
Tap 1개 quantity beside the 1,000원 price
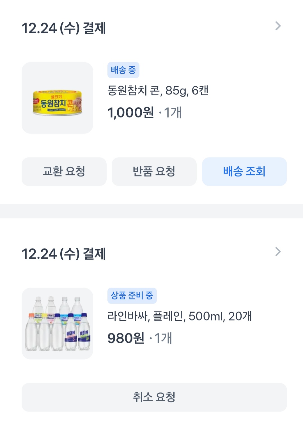173,113
